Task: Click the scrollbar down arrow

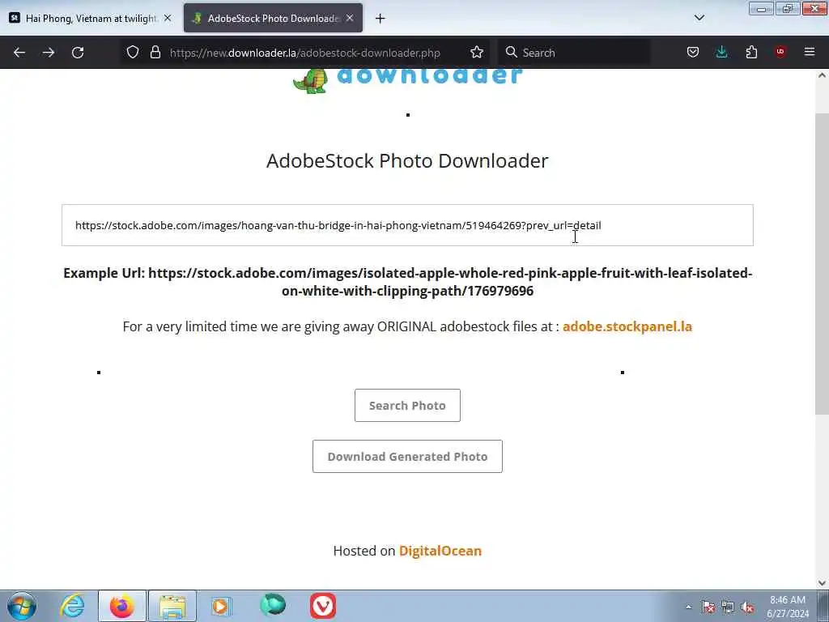Action: (822, 583)
